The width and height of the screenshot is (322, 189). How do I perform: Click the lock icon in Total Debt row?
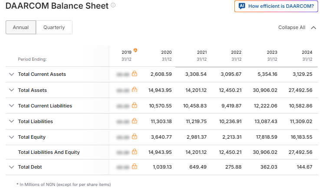point(135,166)
